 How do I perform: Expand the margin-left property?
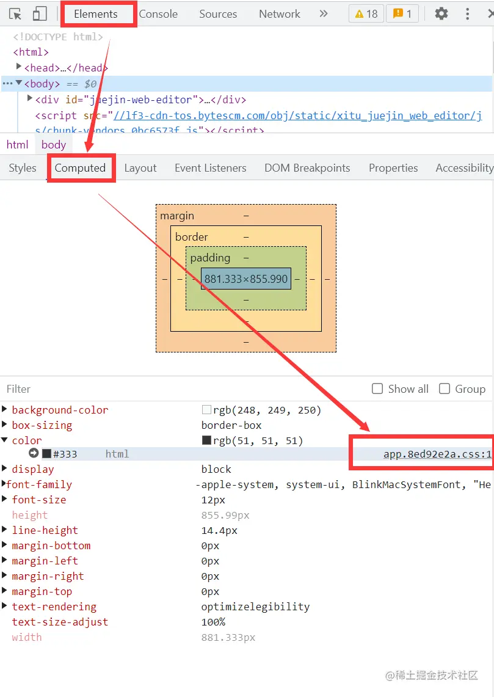click(x=4, y=560)
